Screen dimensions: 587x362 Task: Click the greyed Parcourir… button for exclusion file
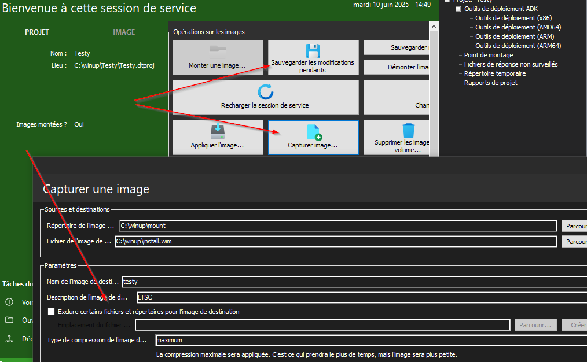click(535, 325)
